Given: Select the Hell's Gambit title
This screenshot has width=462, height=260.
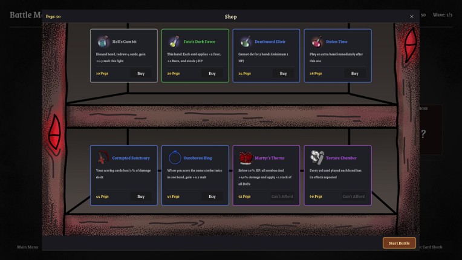Looking at the screenshot, I should coord(125,42).
